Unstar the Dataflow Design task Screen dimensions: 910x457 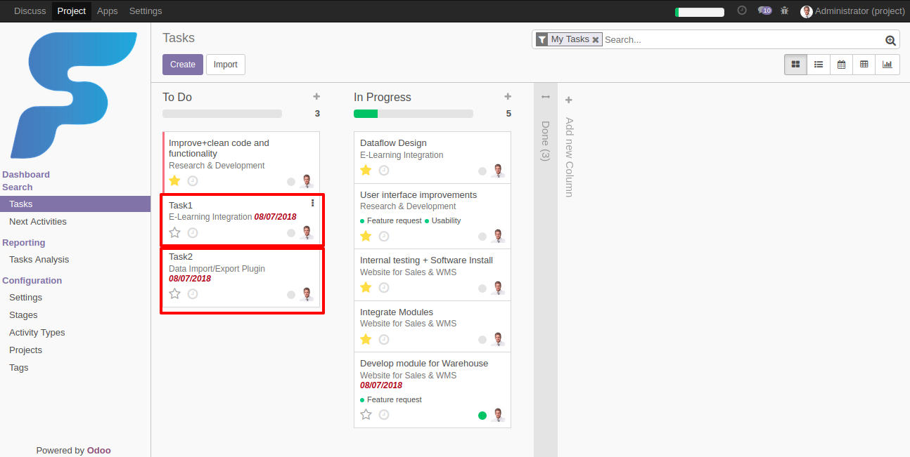coord(366,170)
